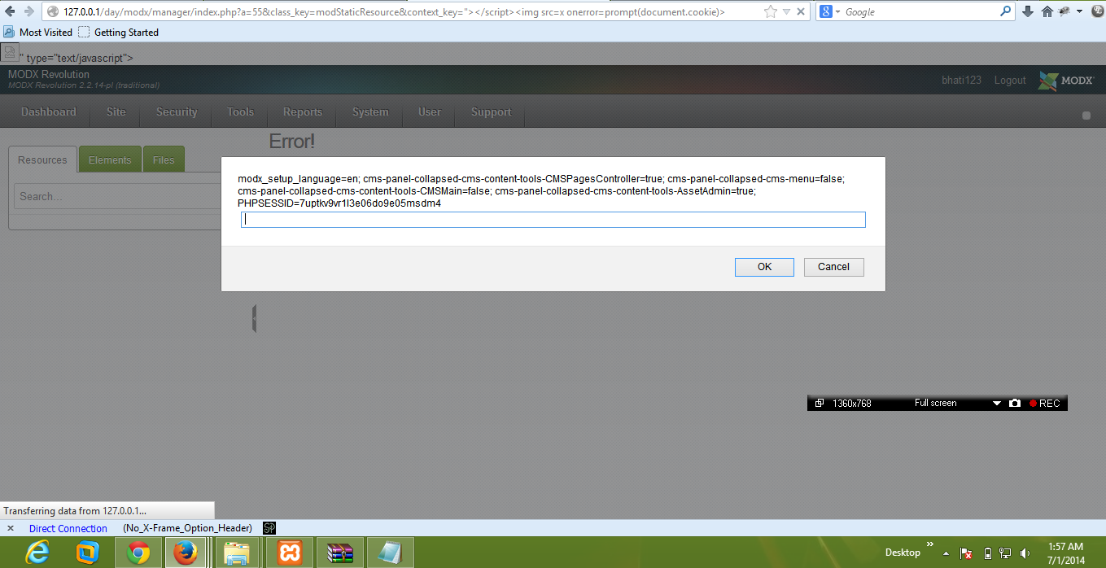Go to the browser Home page
Screen dimensions: 1106x568
[x=1047, y=11]
